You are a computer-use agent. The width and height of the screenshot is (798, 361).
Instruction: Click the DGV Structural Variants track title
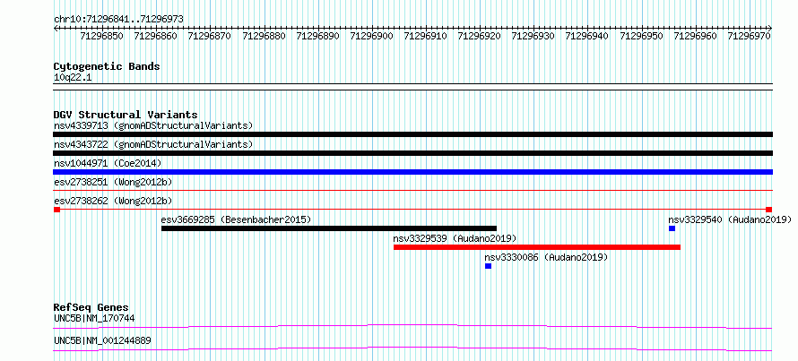126,115
